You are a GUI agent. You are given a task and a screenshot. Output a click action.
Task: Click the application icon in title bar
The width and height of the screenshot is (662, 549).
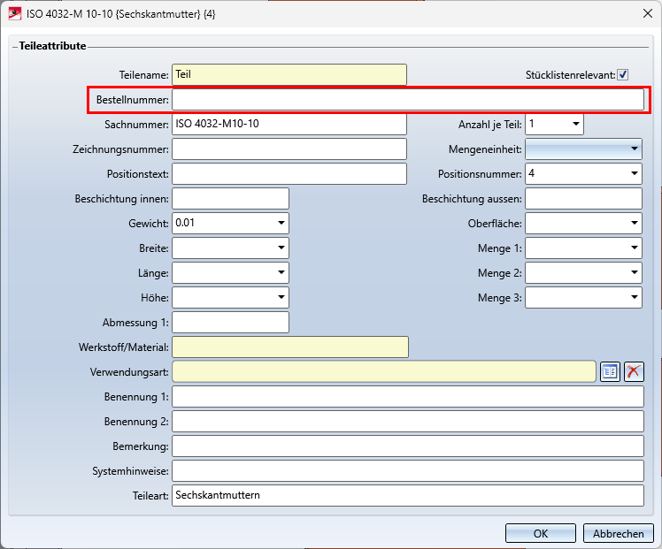(14, 14)
